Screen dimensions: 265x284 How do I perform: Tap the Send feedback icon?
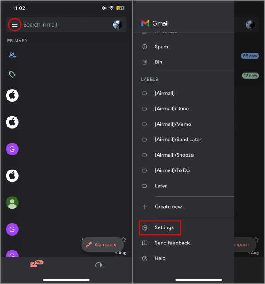pyautogui.click(x=145, y=243)
